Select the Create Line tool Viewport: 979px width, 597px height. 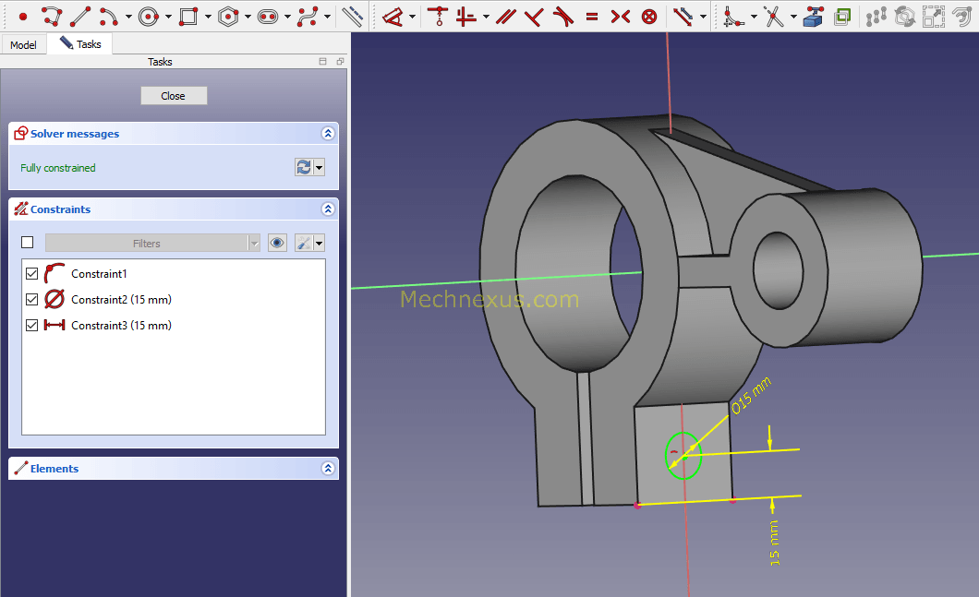80,16
